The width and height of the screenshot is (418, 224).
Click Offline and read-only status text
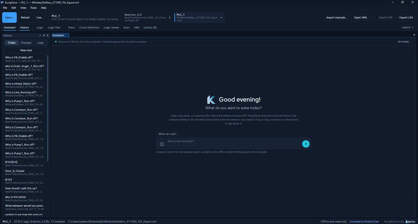(334, 222)
